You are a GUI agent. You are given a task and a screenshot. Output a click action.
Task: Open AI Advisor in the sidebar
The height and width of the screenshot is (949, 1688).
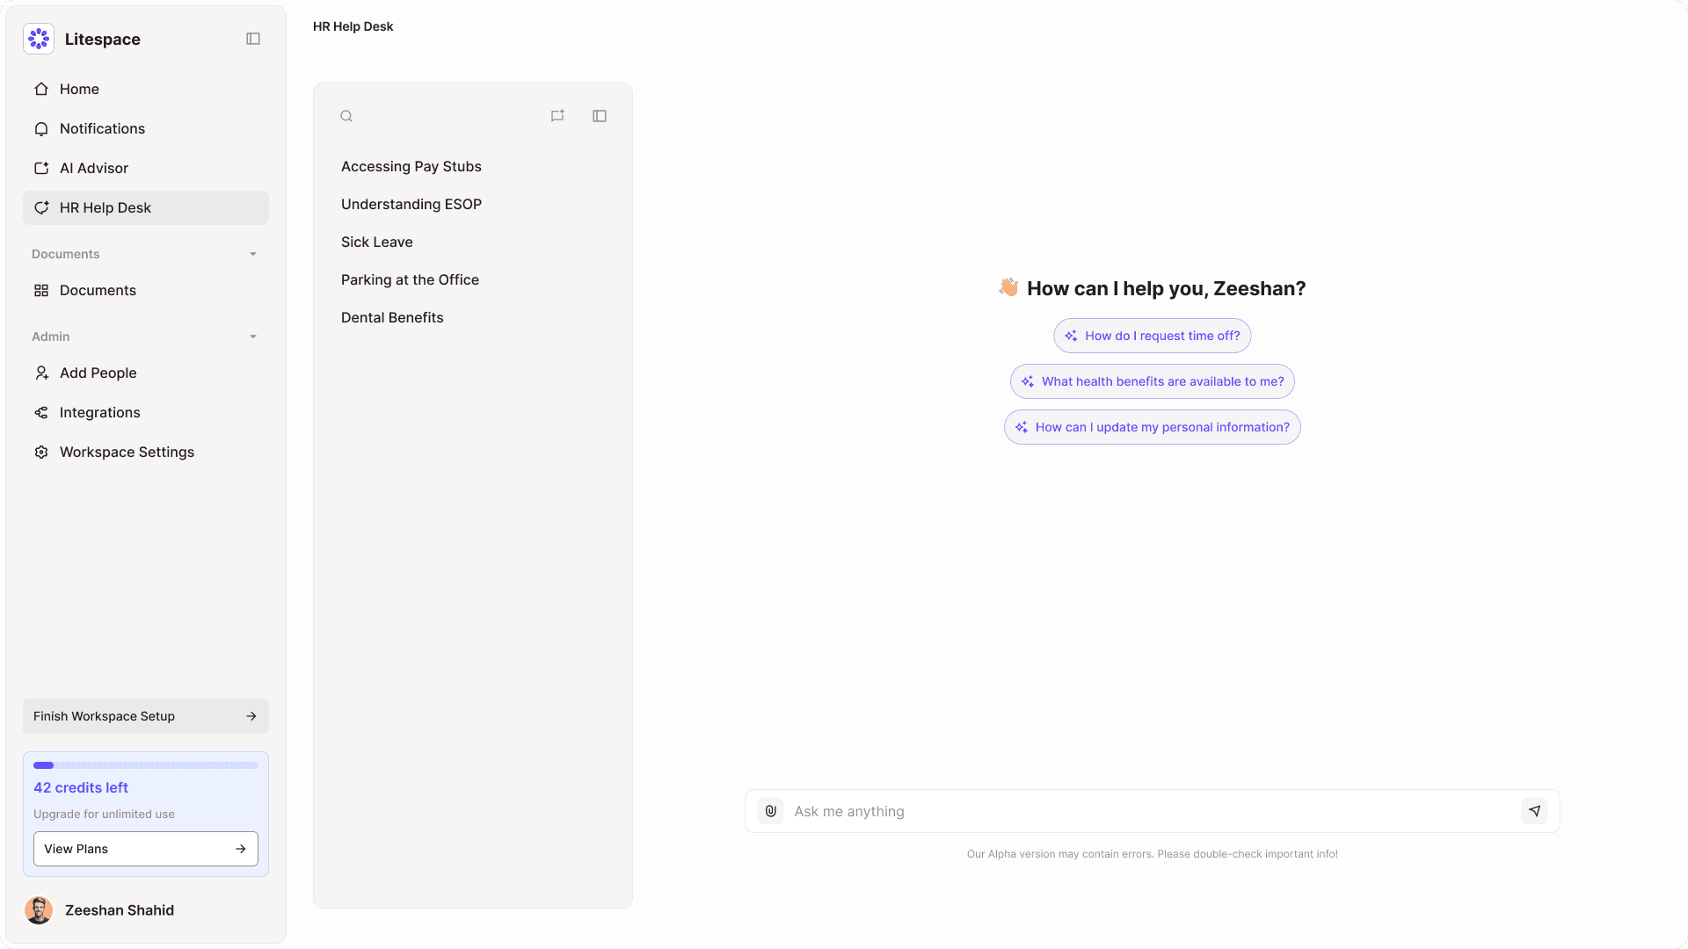click(x=93, y=168)
